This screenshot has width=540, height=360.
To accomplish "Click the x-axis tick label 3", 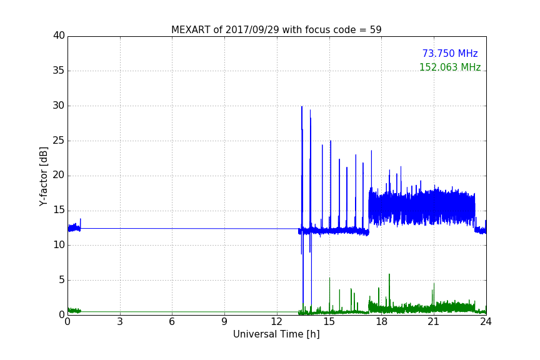I will [x=120, y=322].
